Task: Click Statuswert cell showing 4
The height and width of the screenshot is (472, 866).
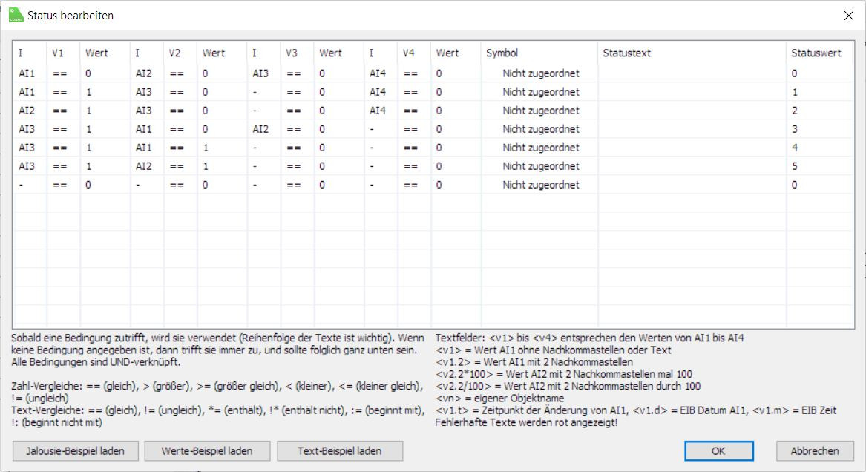Action: 820,148
